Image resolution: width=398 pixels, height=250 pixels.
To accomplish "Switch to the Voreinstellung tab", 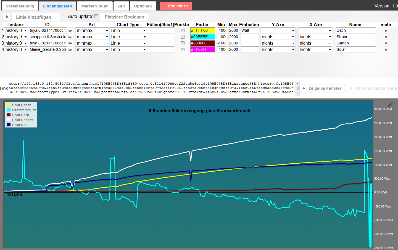I will [x=20, y=6].
